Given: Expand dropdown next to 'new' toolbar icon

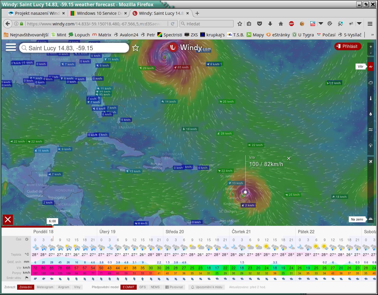Looking at the screenshot, I should tap(321, 24).
